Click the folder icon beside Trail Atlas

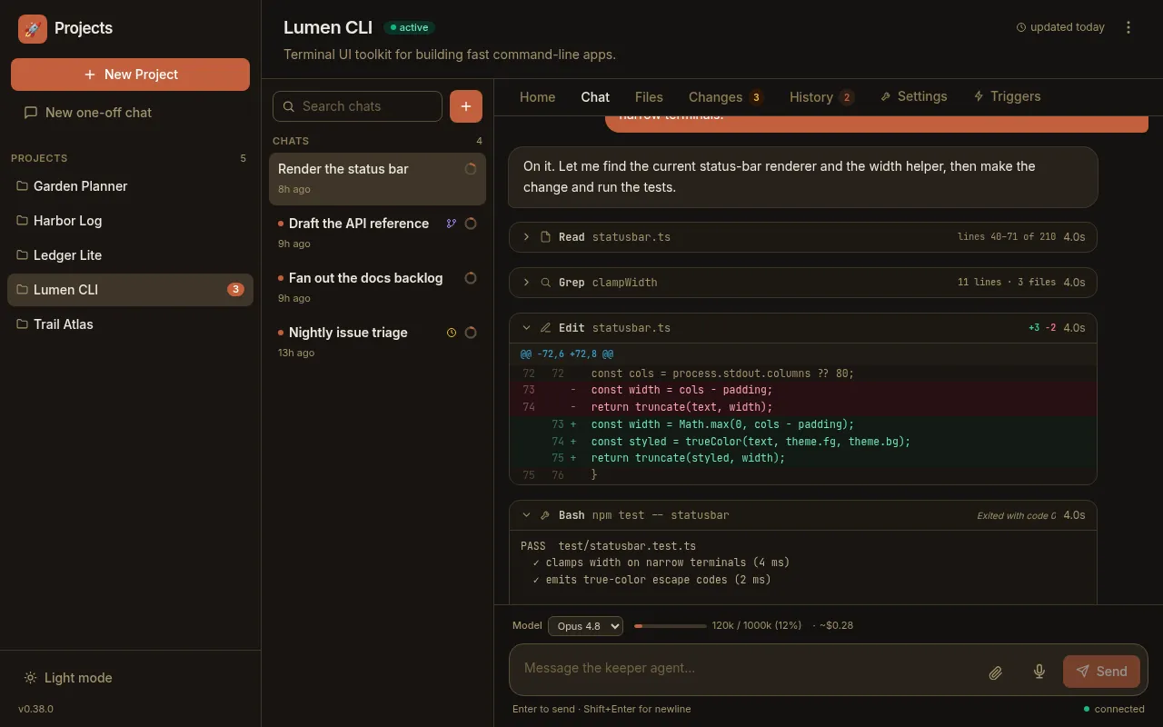click(23, 324)
